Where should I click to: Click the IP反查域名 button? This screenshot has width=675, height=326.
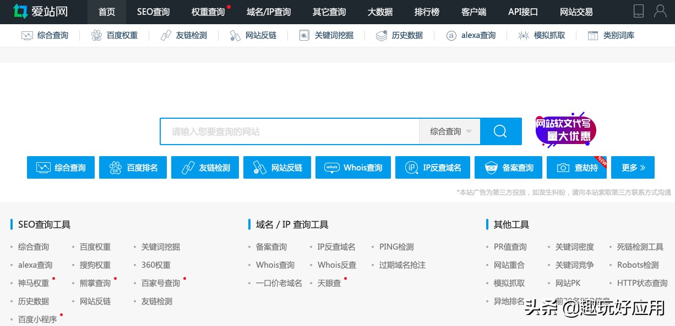click(x=433, y=167)
